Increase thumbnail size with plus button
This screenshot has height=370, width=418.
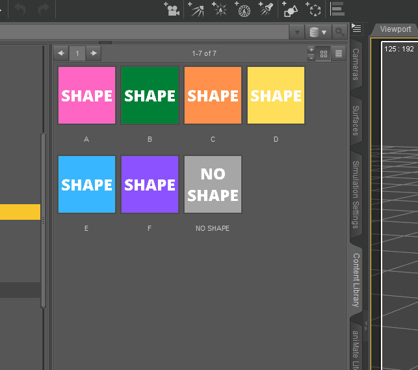[311, 50]
